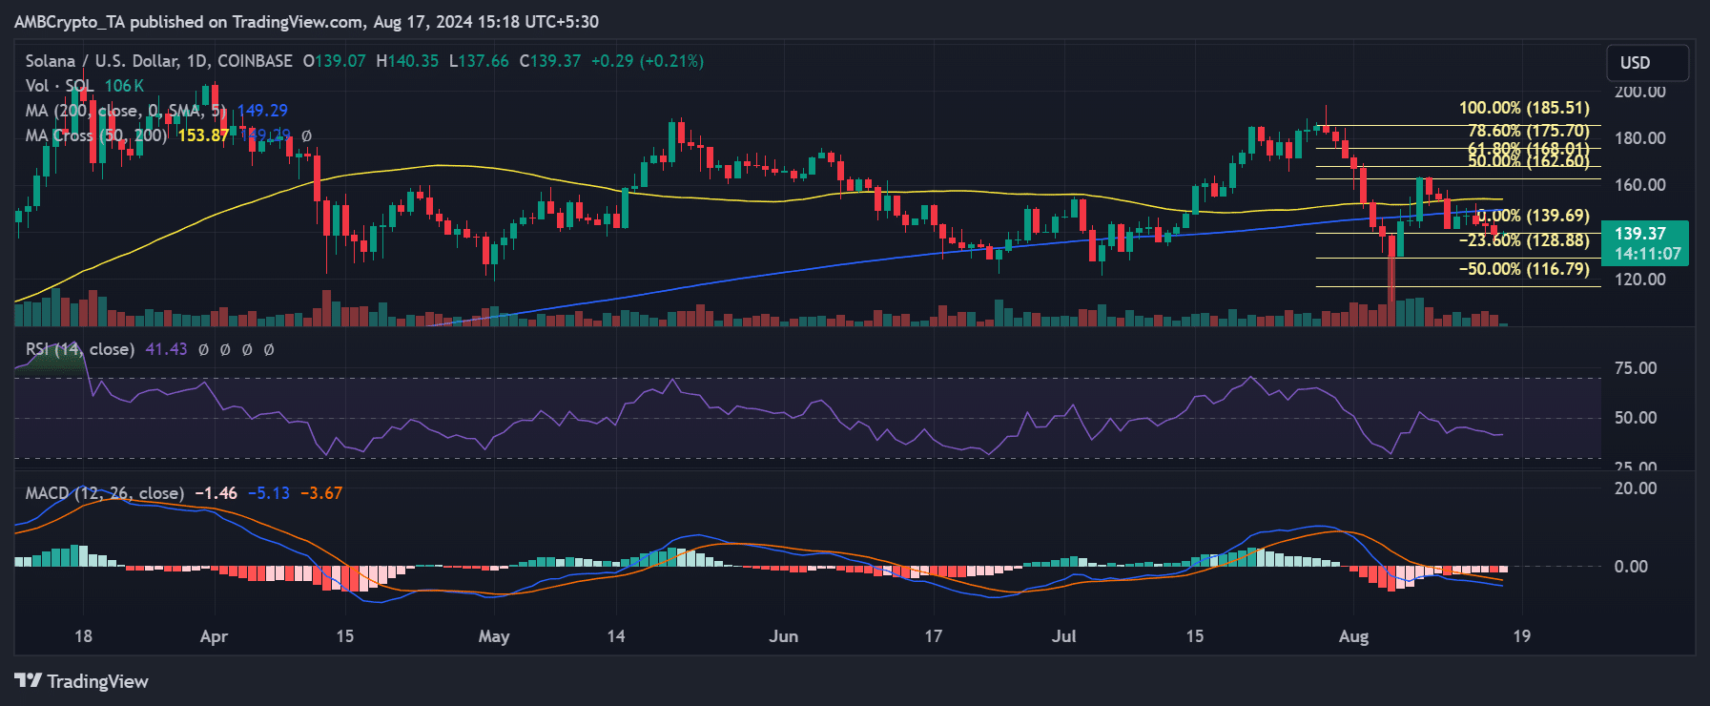Click the 'Apr' label on time axis
Viewport: 1710px width, 706px height.
tap(215, 636)
